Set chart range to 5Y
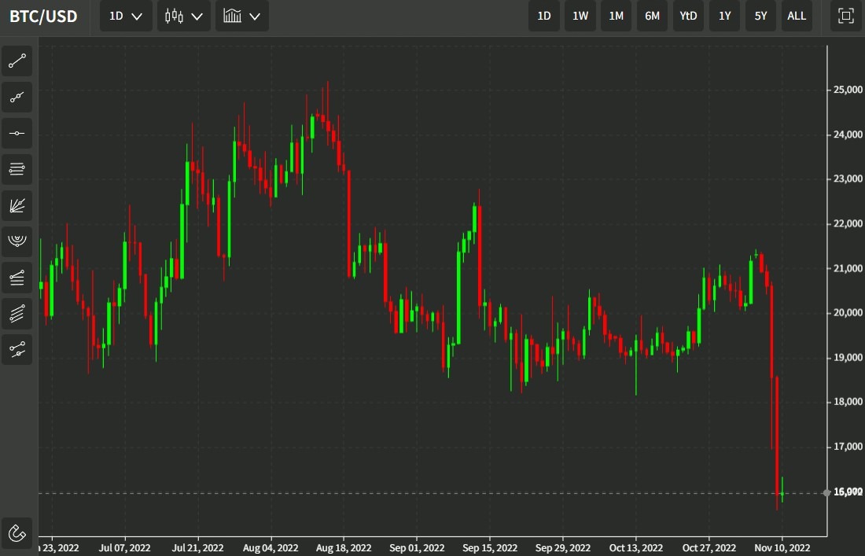The image size is (865, 556). 760,16
